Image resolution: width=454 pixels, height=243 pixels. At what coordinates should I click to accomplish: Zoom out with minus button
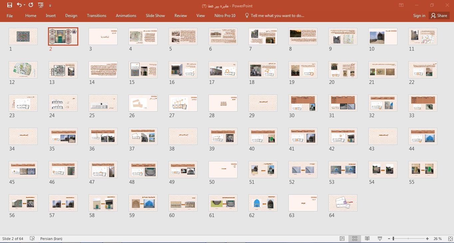(x=389, y=239)
